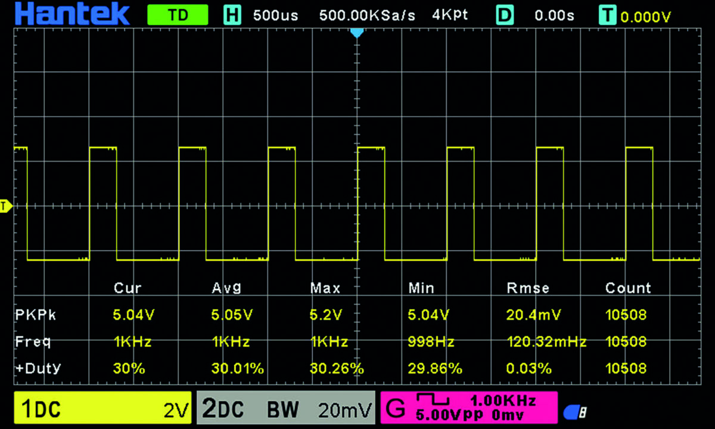Click the +Duty Rmse value 0.03%
The width and height of the screenshot is (715, 429).
(x=529, y=369)
